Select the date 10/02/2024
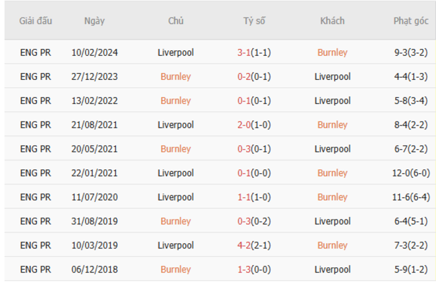The image size is (436, 284). click(95, 52)
